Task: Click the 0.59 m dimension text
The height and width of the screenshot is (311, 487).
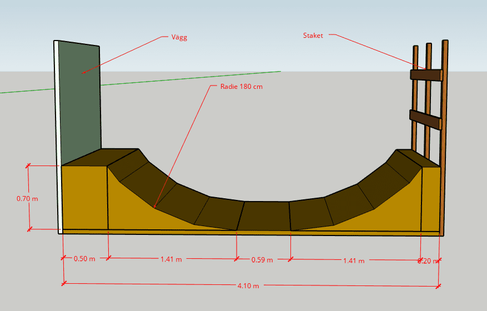Action: click(263, 259)
